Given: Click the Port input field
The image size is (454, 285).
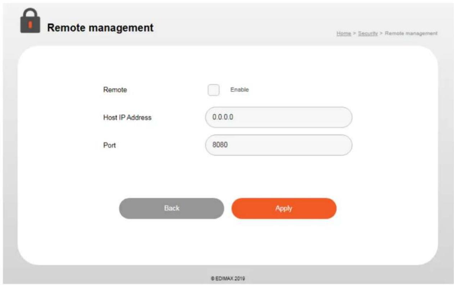Looking at the screenshot, I should [278, 145].
